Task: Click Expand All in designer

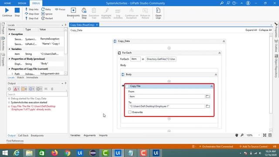Action: tap(251, 30)
